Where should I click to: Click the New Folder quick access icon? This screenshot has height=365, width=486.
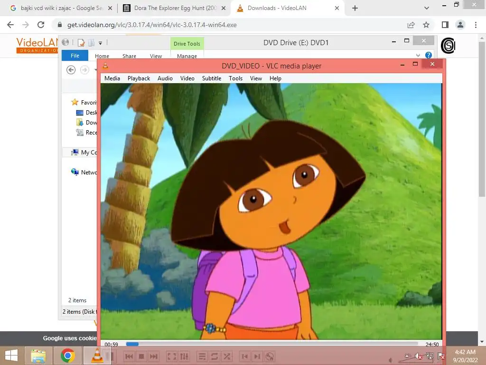coord(91,42)
